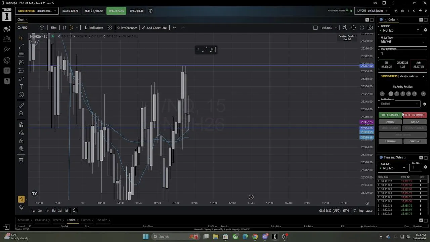Select the cursor arrow drawing tool
The image size is (430, 242).
coord(21,38)
